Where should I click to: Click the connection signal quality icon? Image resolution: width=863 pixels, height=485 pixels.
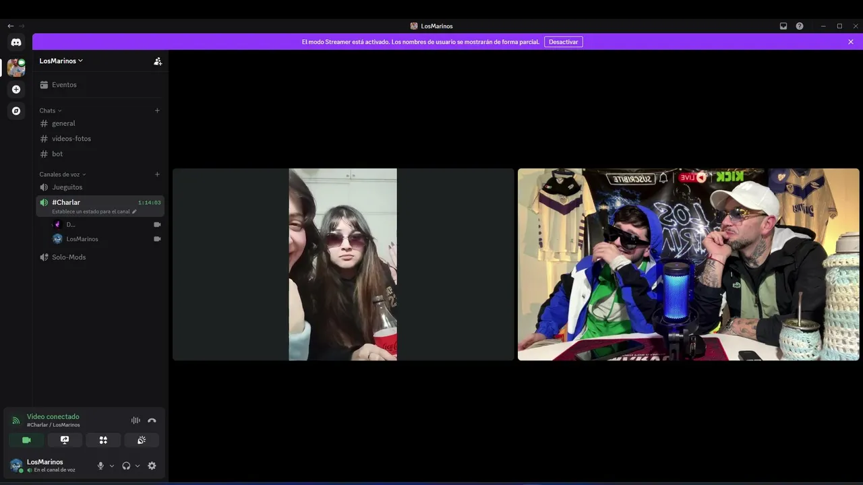(x=16, y=420)
